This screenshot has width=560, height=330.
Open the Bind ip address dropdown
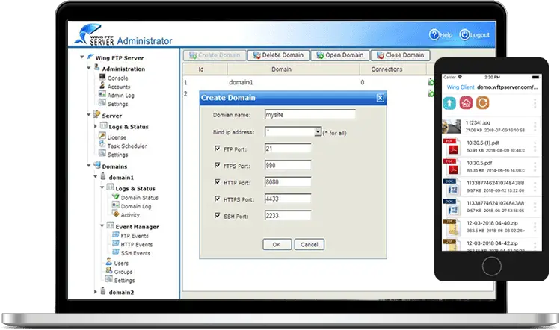pos(318,132)
